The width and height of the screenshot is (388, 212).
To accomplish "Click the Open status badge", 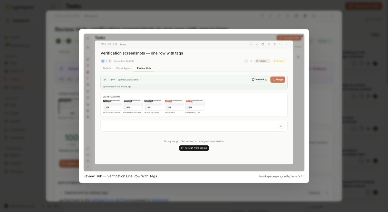I will pyautogui.click(x=112, y=80).
